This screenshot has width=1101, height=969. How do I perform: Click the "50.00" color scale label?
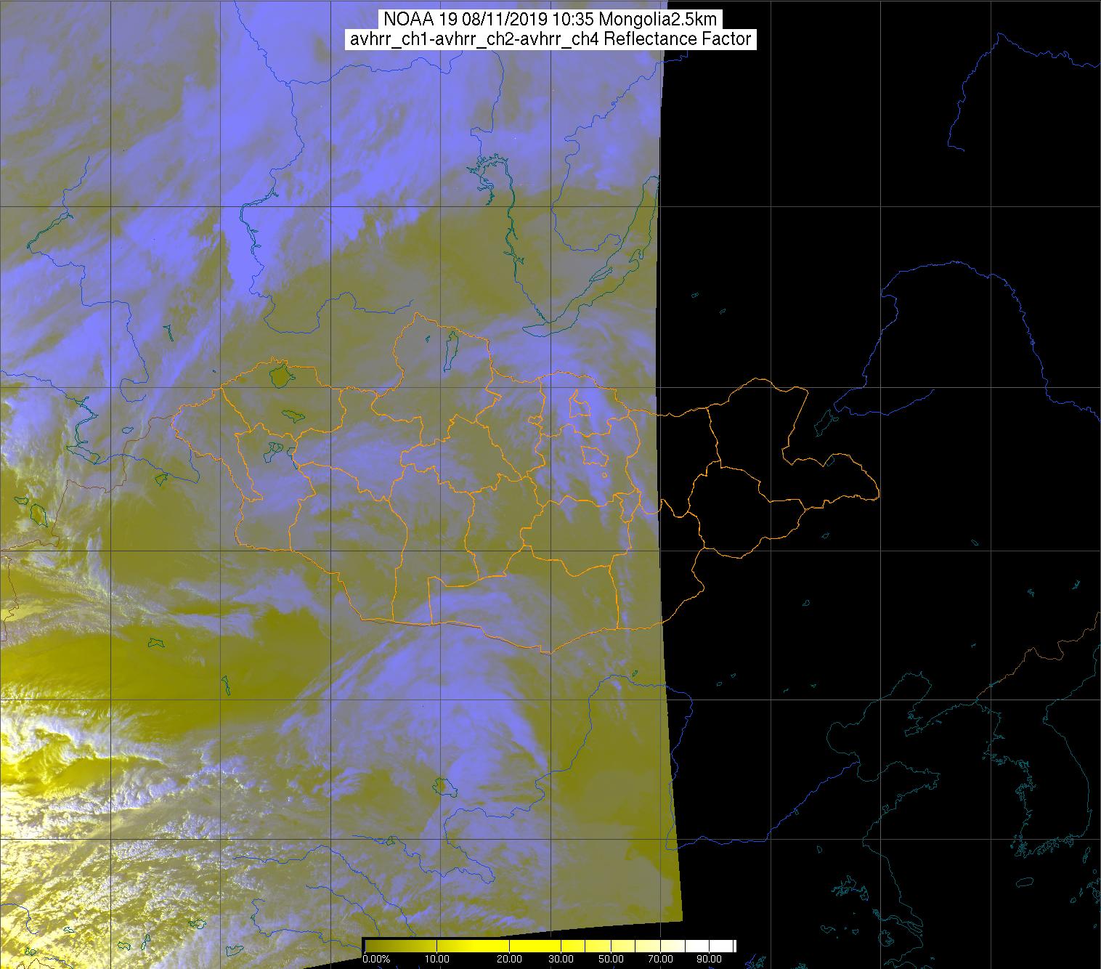click(612, 960)
